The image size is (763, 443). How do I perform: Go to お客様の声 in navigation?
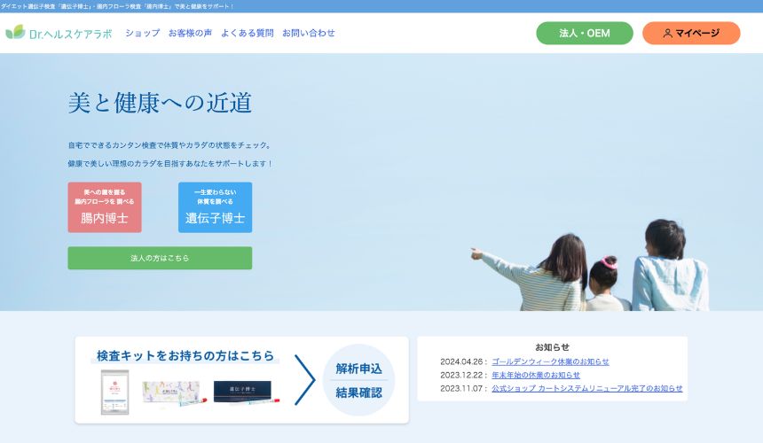(190, 33)
